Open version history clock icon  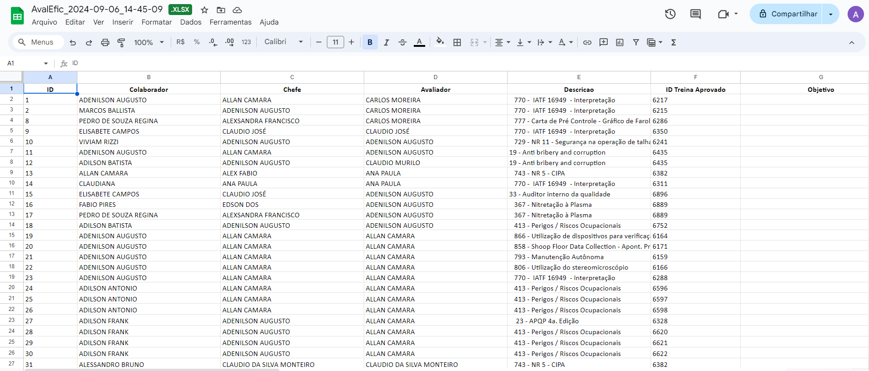click(x=670, y=14)
